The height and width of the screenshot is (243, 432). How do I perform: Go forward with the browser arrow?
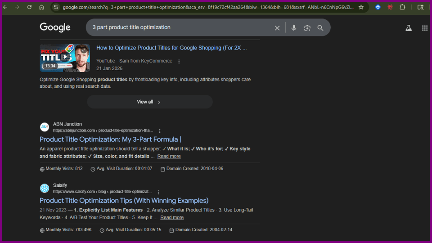[17, 7]
